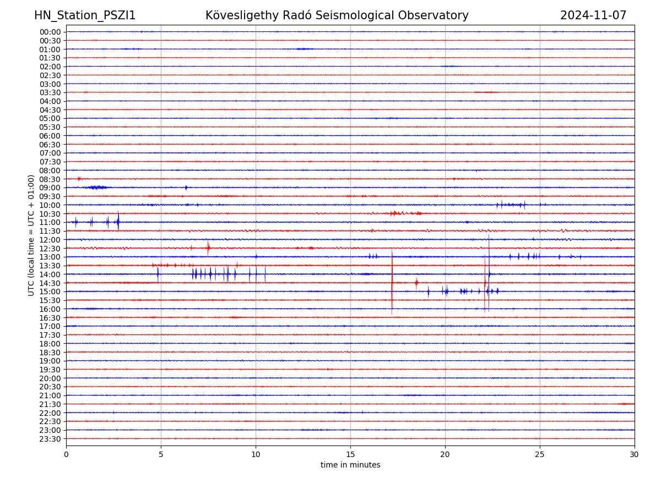
Task: Click the 'time in minutes' x-axis label
Action: point(350,465)
